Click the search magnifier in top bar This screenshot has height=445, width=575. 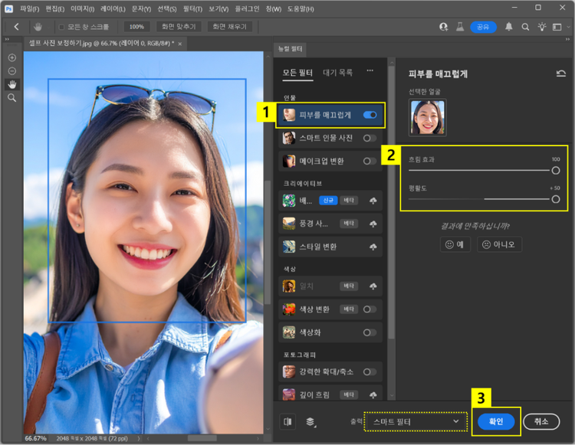point(525,27)
